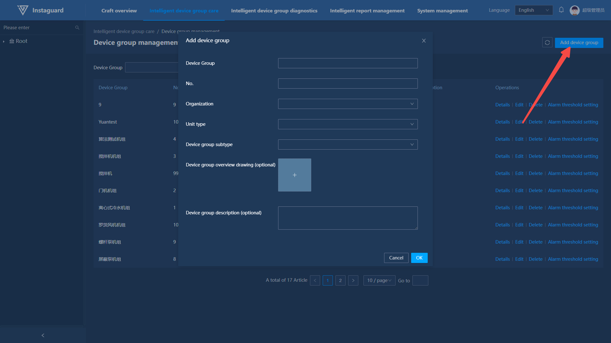Close the Add device group dialog
The image size is (611, 343).
(424, 41)
